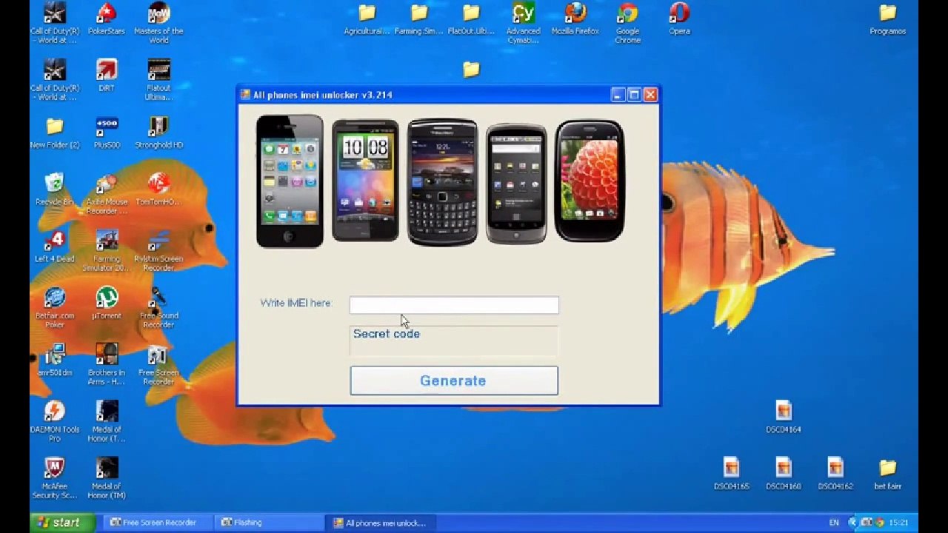Launch Medal of Honor (TM) shortcut
This screenshot has height=533, width=948.
tap(107, 478)
